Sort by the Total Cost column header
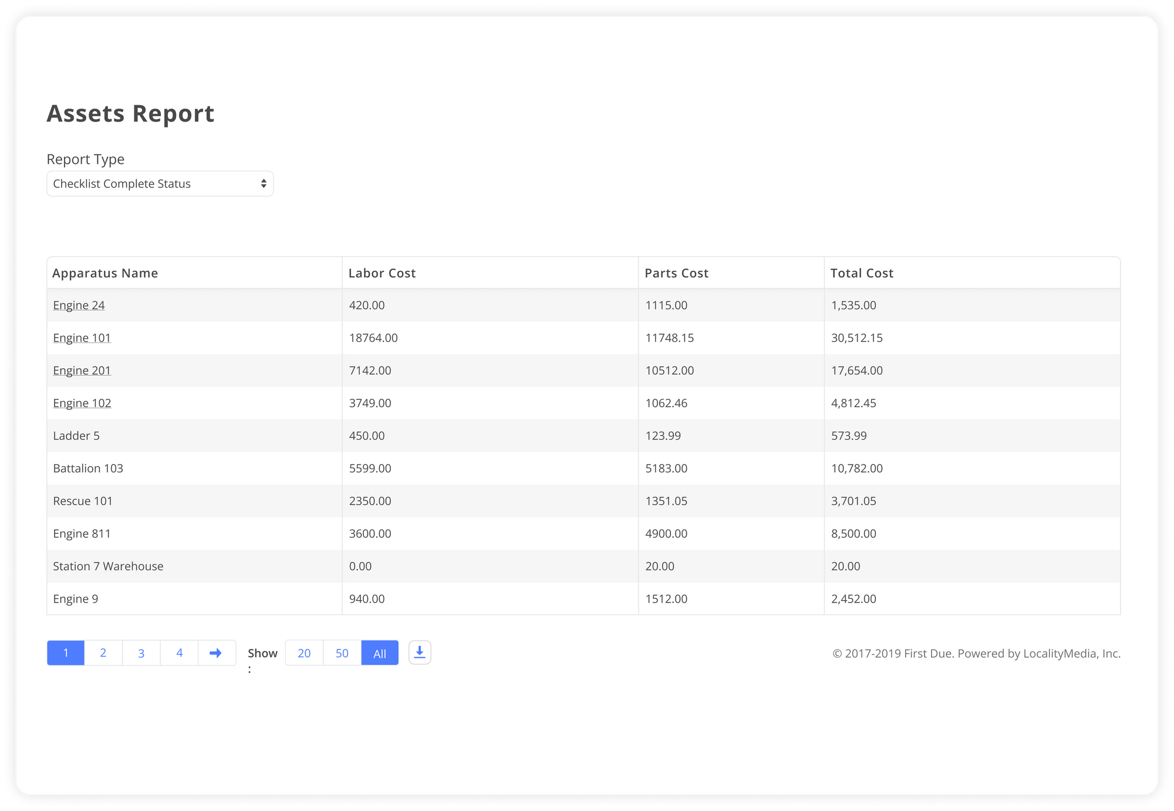This screenshot has width=1174, height=811. 862,272
